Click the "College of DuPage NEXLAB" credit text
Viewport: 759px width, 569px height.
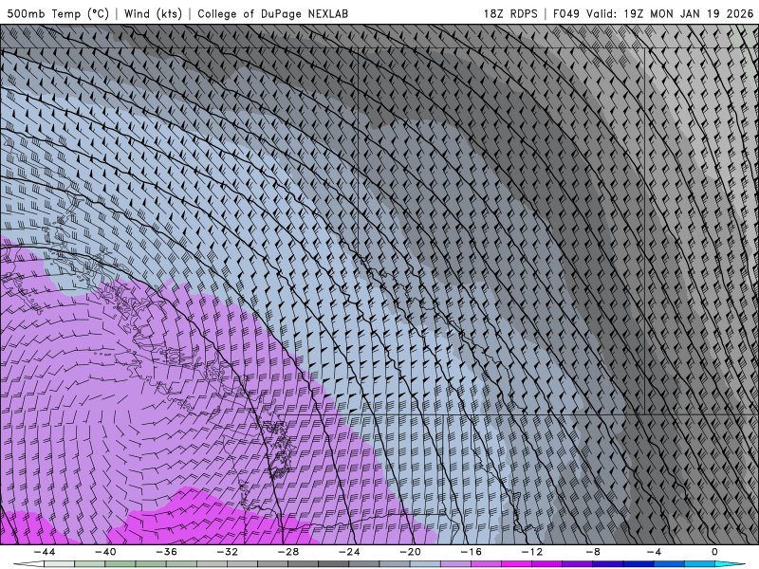click(272, 13)
